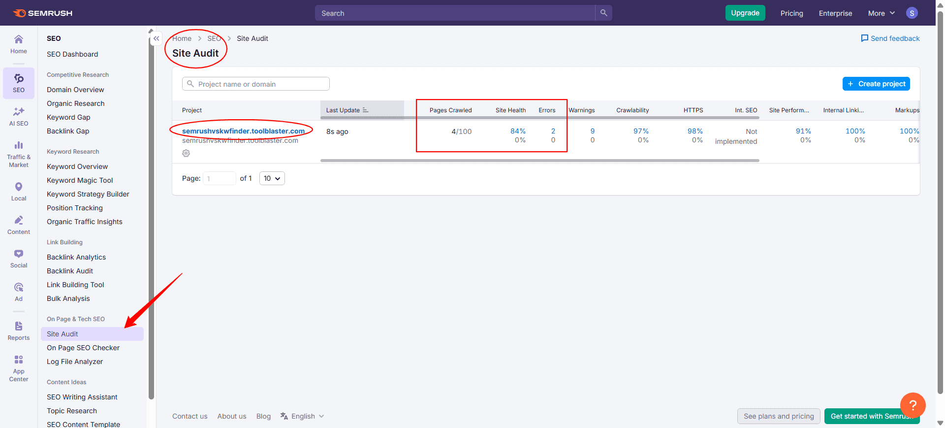Select the SEO sidebar icon
Viewport: 945px width, 428px height.
19,83
